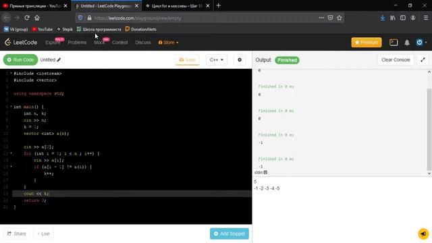
Task: Open Firefox hamburger menu
Action: (426, 18)
